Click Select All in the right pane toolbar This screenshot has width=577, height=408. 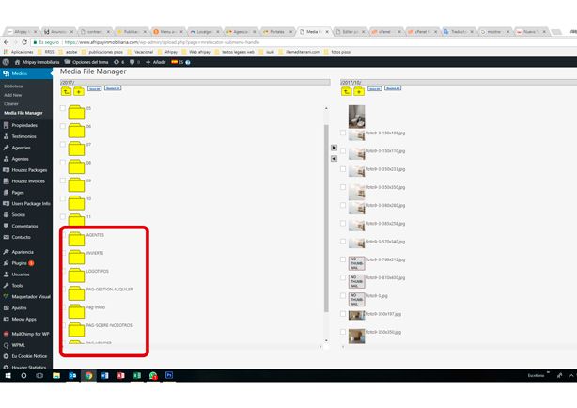coord(375,88)
